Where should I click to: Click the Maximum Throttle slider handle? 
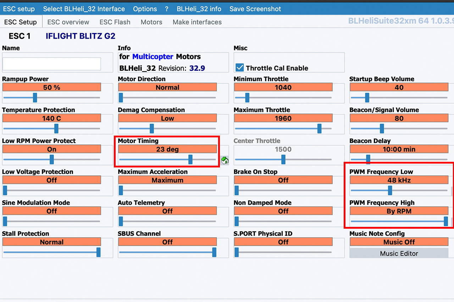pos(319,129)
